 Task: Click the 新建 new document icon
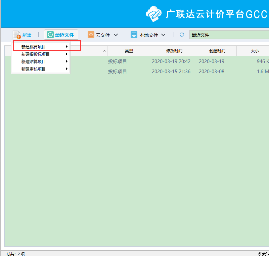pyautogui.click(x=17, y=35)
